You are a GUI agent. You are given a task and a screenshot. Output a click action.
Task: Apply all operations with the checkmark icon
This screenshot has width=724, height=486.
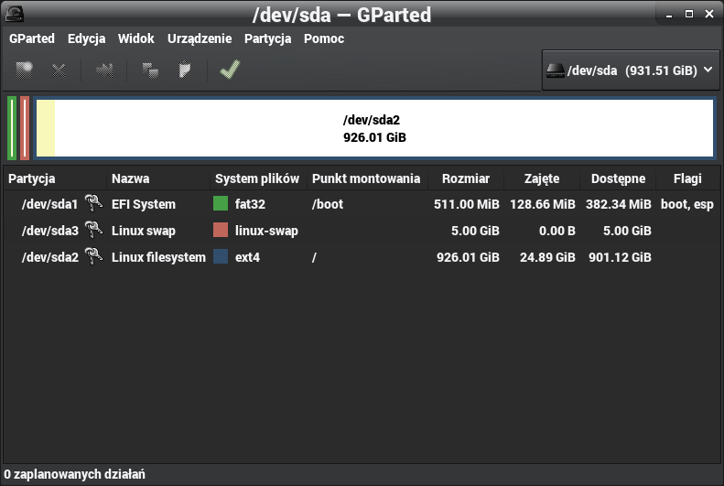coord(230,70)
